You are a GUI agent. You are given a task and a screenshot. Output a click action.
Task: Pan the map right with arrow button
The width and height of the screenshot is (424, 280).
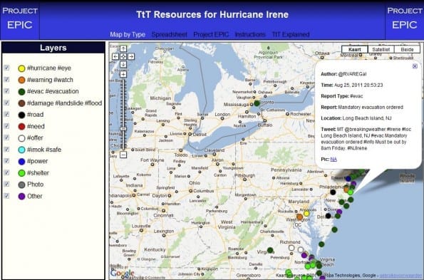tap(131, 56)
